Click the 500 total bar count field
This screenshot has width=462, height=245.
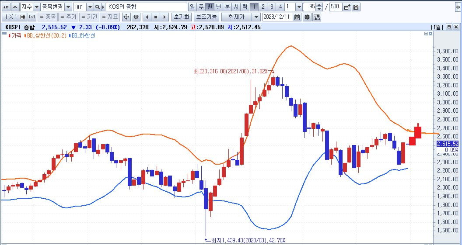336,7
